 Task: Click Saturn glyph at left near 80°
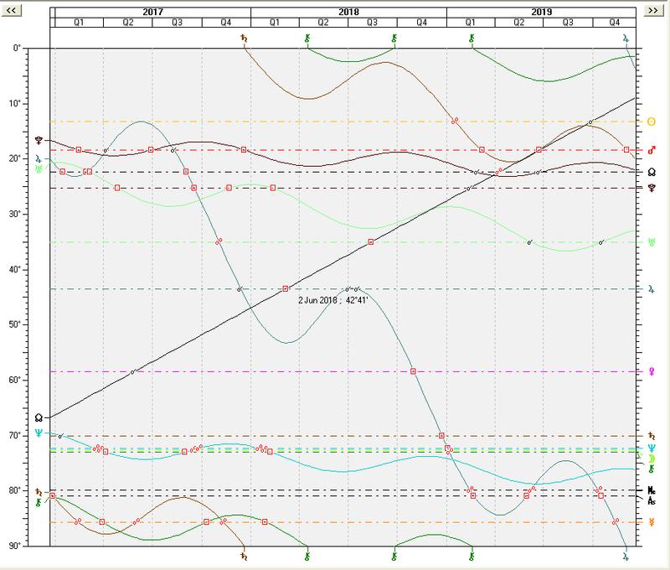click(x=39, y=492)
